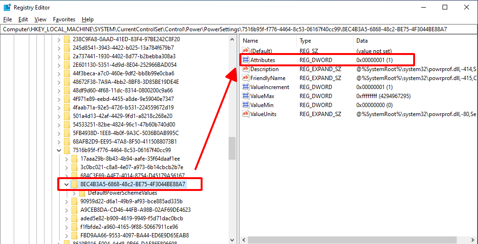This screenshot has height=244, width=478.
Task: Click folder icon of 4faab71a-92e5-4726 key
Action: point(67,108)
